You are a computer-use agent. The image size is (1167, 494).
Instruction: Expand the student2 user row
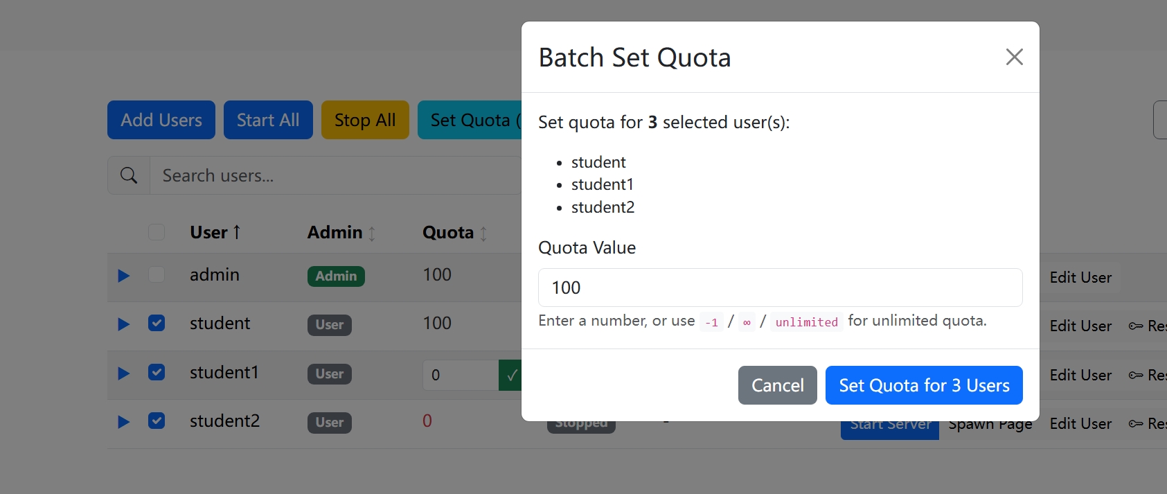[x=124, y=422]
